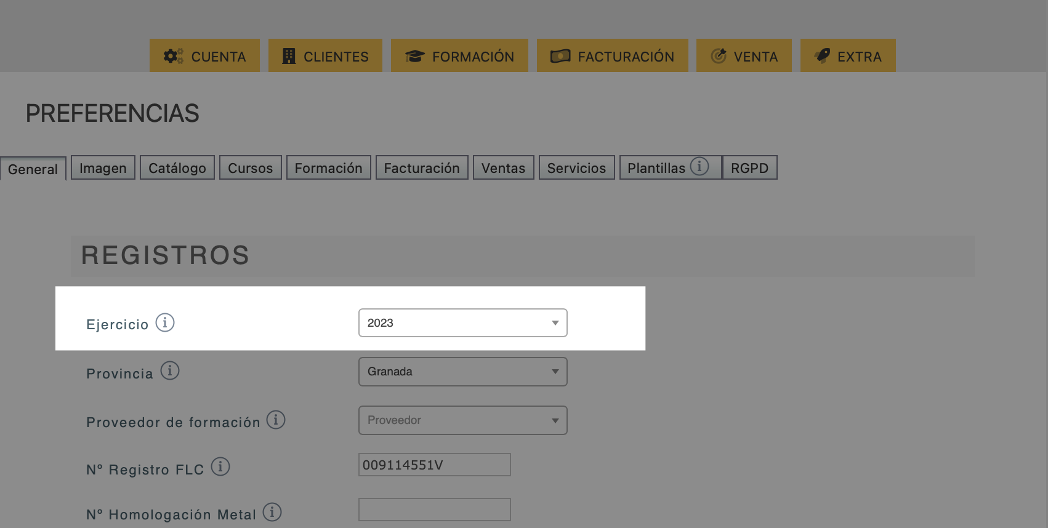Click the Nº Homologación Metal label
This screenshot has height=528, width=1048.
[171, 514]
